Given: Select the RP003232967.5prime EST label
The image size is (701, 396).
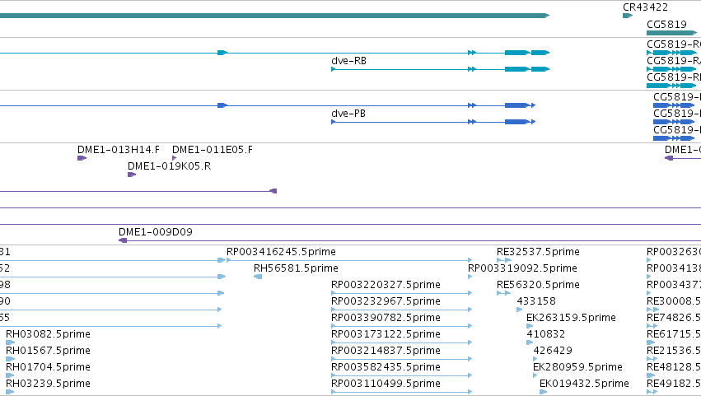Looking at the screenshot, I should point(386,301).
